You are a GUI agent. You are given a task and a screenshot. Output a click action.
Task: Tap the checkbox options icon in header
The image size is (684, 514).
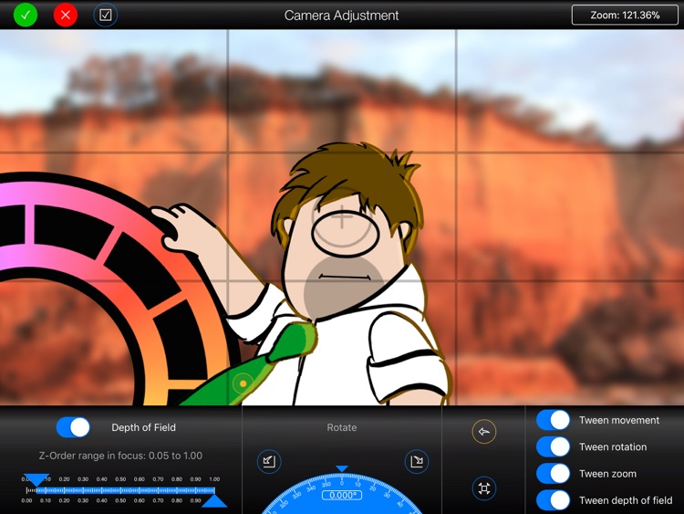click(106, 15)
